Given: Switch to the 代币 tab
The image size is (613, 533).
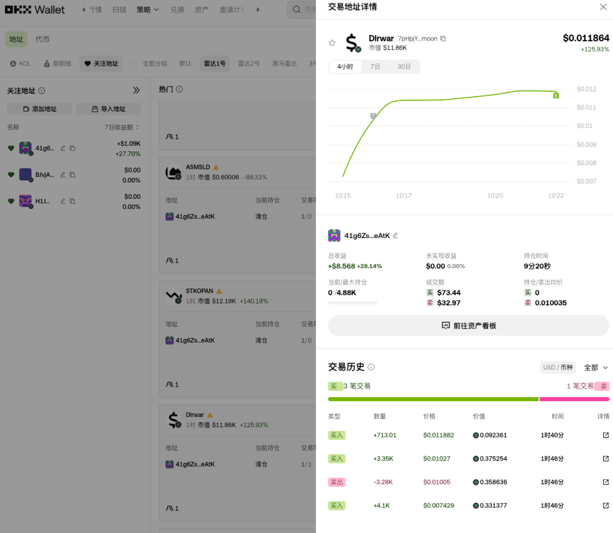Looking at the screenshot, I should [x=42, y=39].
